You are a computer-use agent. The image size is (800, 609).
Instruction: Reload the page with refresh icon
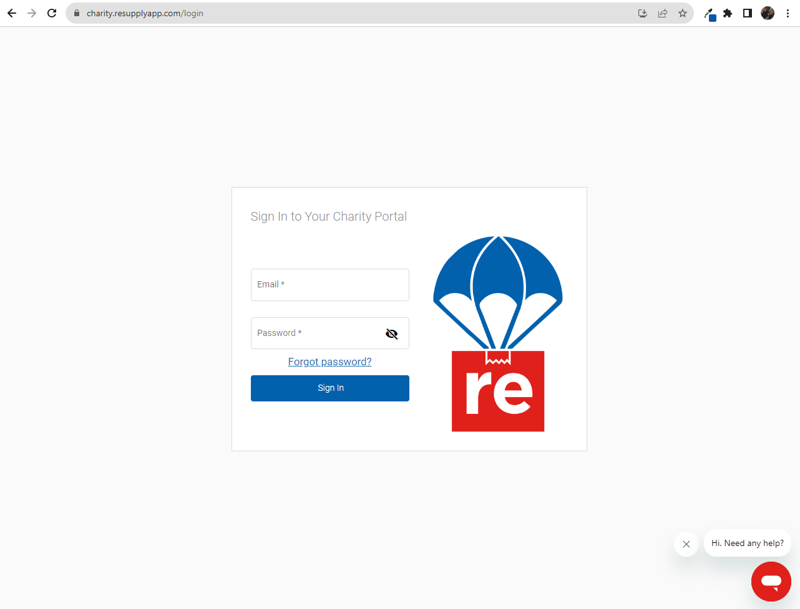(x=52, y=13)
